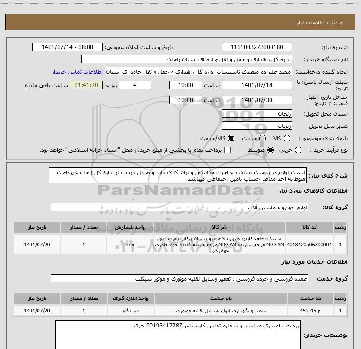Toggle the اسناد خزانه اسلامی payment checkbox
Screen dimensions: 361x349
point(227,150)
